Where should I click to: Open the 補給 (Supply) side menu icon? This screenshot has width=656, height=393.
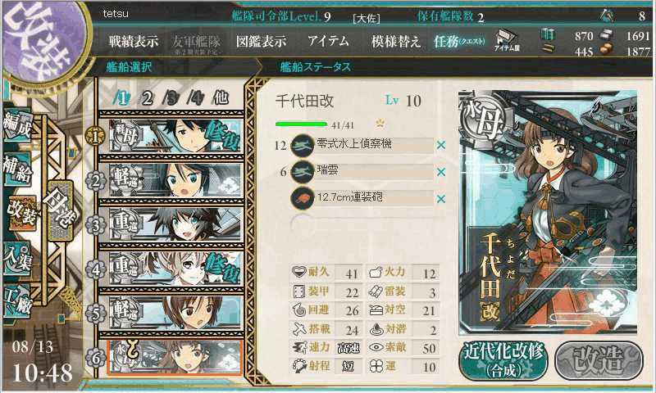click(x=17, y=170)
